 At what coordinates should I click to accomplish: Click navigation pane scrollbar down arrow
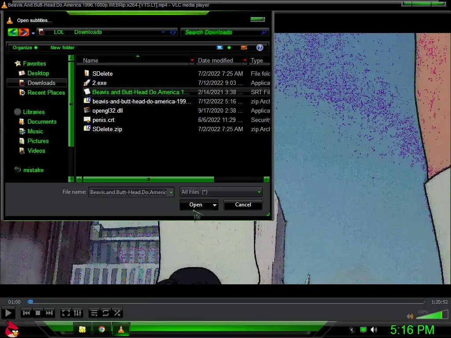[71, 179]
